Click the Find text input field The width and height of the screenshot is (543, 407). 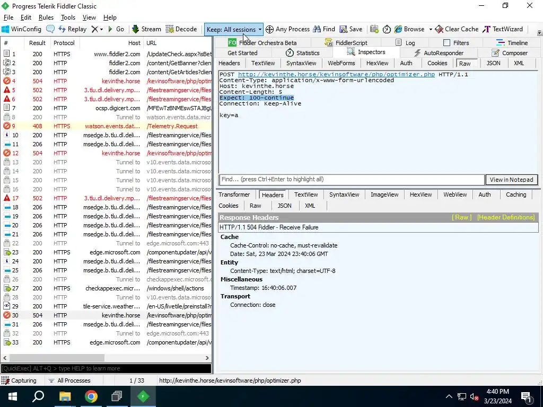click(x=352, y=179)
